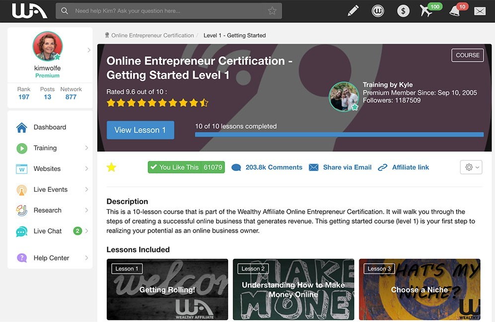Open the dollar sign icon
Viewport: 495px width, 322px height.
click(x=403, y=11)
